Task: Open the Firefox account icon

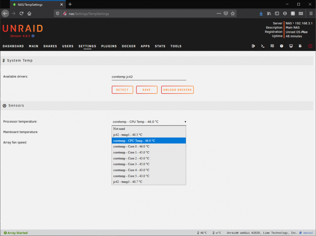Action: (285, 14)
